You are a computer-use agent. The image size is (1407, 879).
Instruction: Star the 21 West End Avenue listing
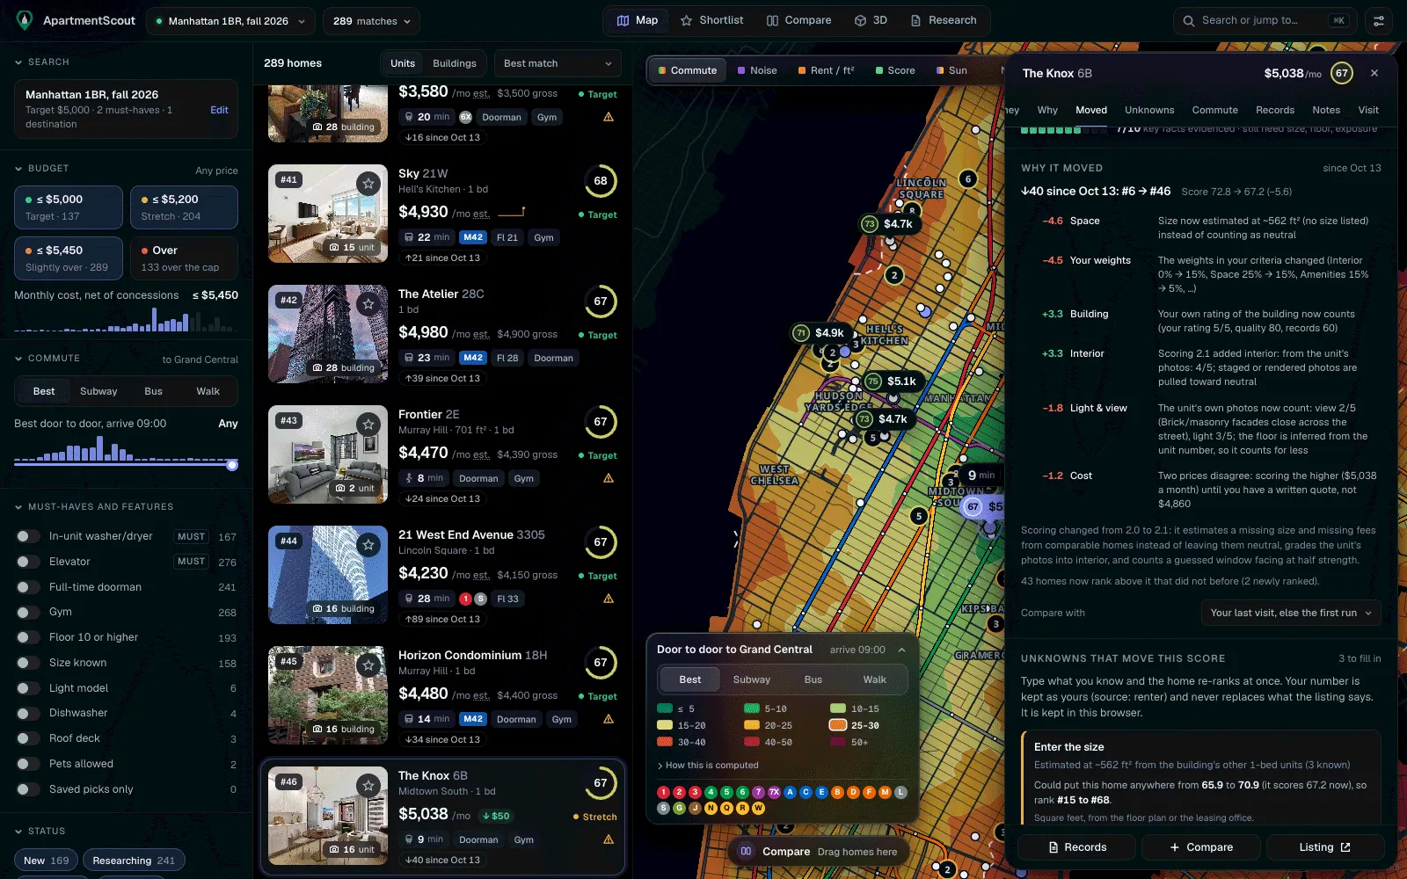[368, 544]
